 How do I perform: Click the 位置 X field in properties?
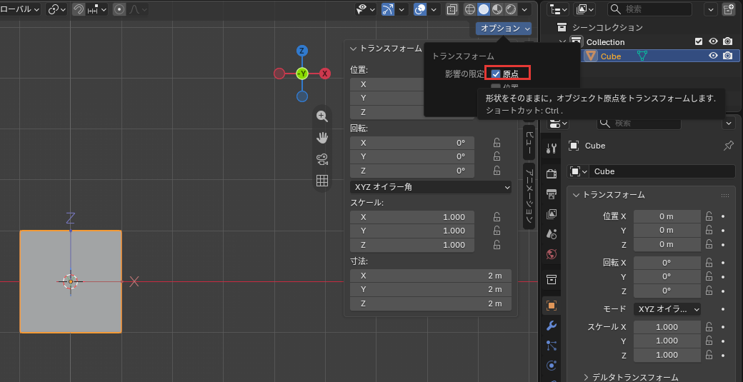(667, 216)
